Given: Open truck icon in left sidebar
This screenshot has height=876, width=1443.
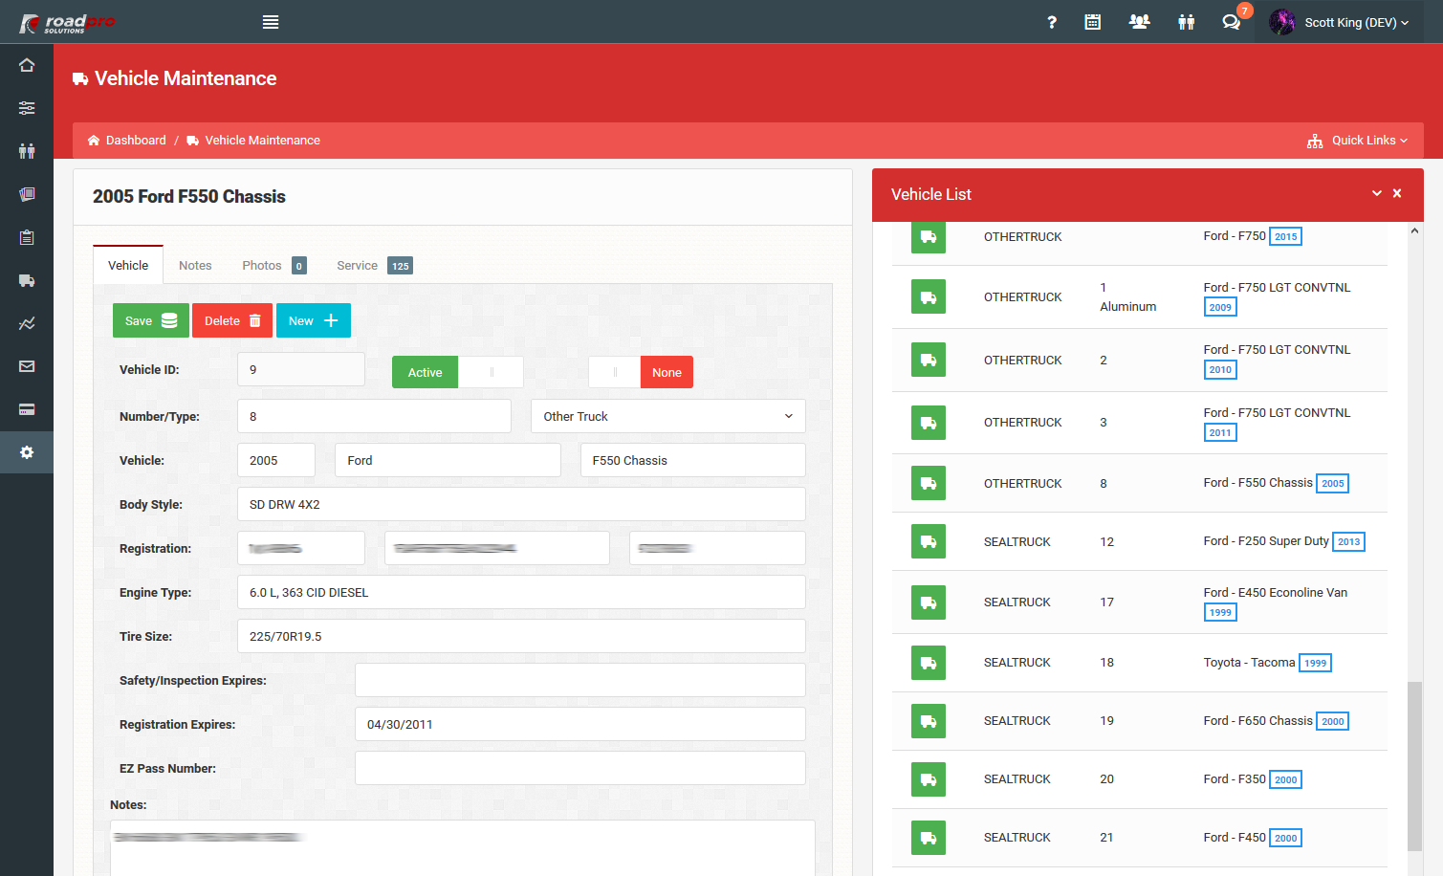Looking at the screenshot, I should click(27, 280).
